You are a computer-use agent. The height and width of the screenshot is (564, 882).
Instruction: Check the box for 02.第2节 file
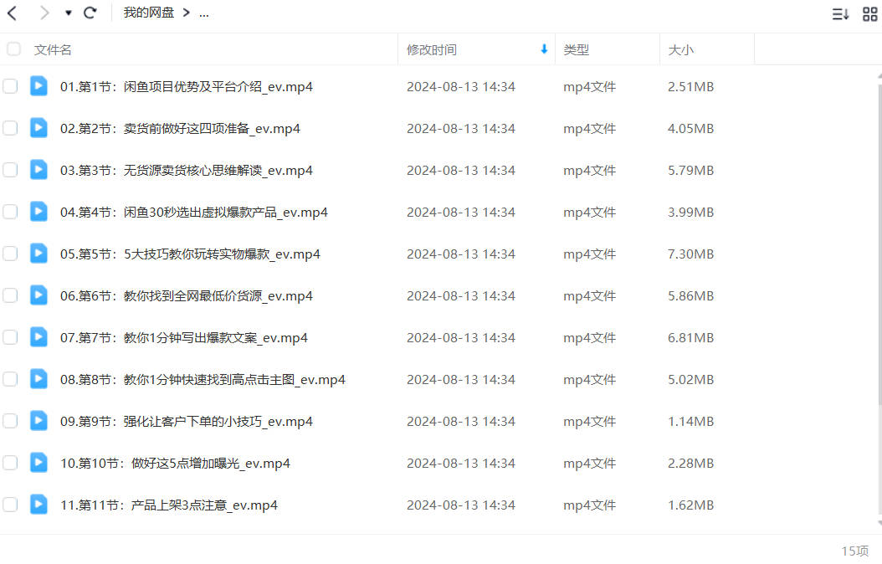pos(10,128)
